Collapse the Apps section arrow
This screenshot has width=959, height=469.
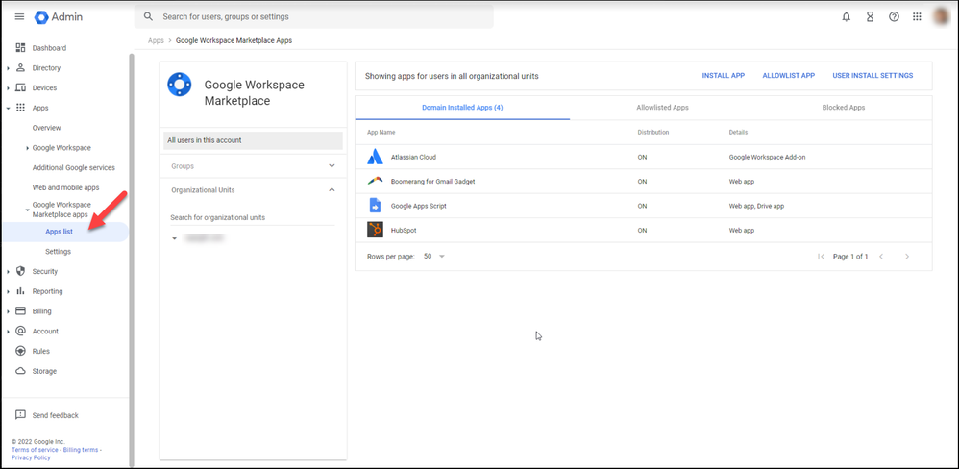8,109
